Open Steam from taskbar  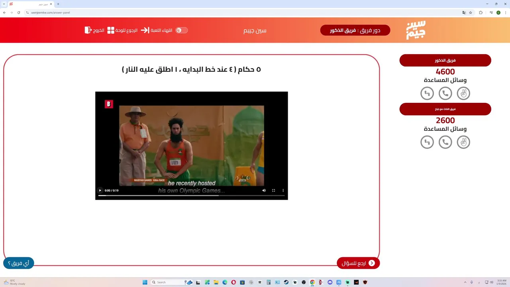click(286, 282)
